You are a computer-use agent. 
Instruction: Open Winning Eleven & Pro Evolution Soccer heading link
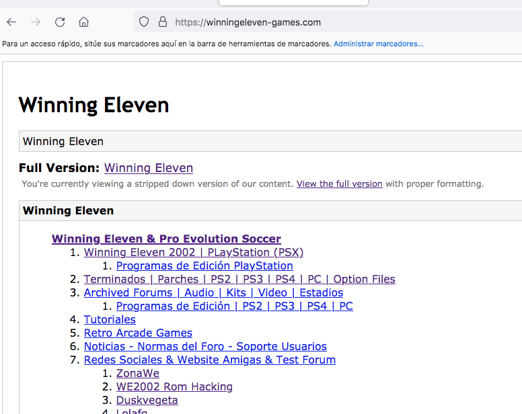click(x=166, y=239)
